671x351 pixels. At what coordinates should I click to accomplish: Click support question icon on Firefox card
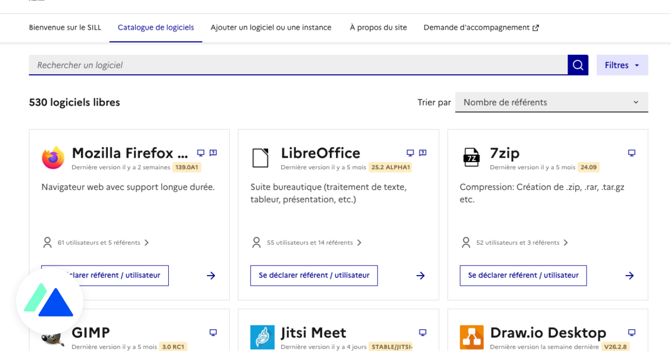point(213,153)
